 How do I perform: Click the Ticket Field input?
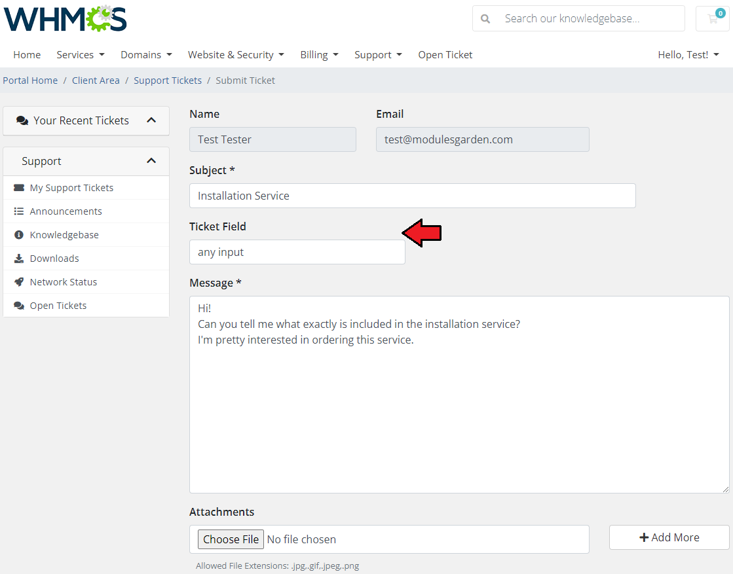[x=297, y=252]
